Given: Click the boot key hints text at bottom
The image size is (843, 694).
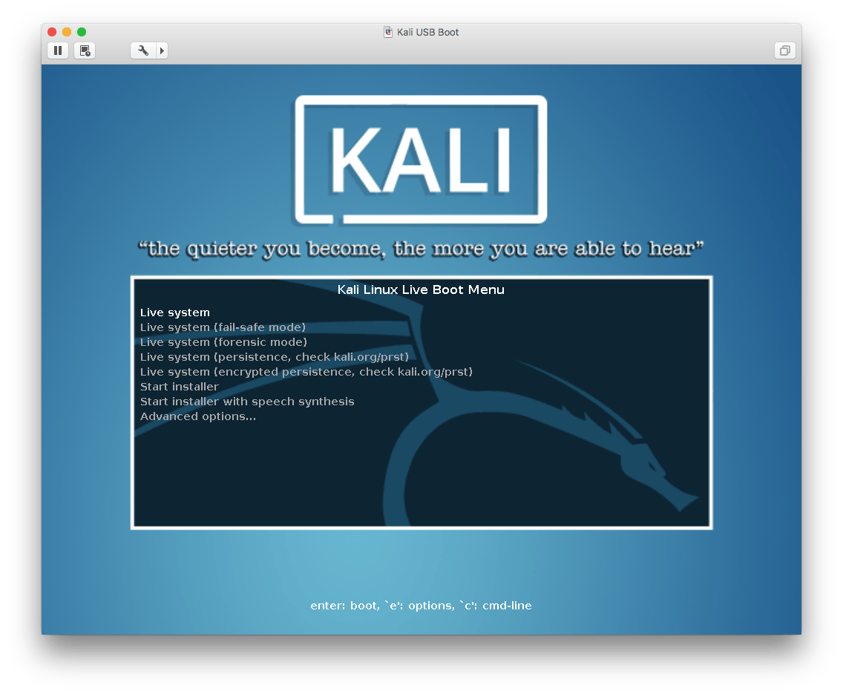Looking at the screenshot, I should (x=421, y=606).
